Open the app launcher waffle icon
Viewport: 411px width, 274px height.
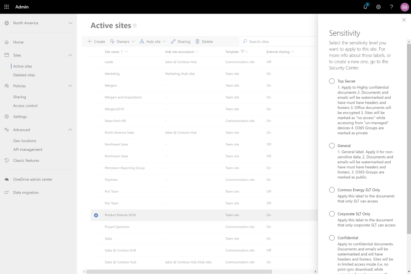coord(6,7)
